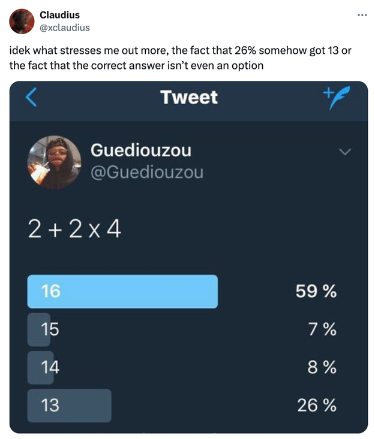This screenshot has height=439, width=375.
Task: Open Guediouzou's profile picture
Action: tap(55, 162)
